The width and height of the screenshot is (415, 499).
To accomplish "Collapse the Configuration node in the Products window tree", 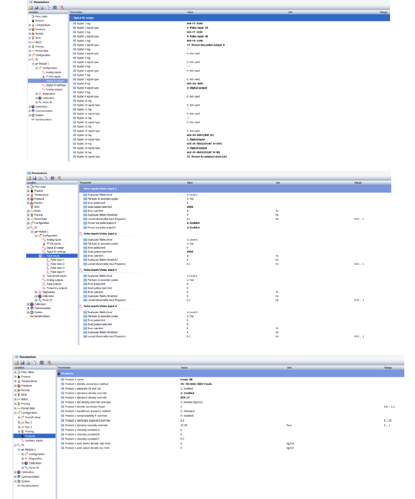I will [x=15, y=413].
